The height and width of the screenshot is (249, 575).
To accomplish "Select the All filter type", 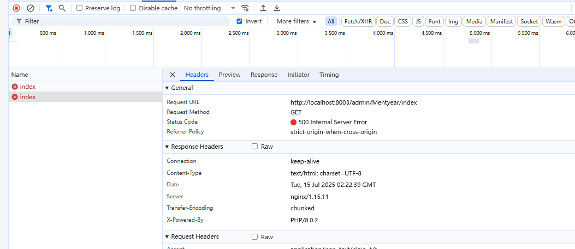I will (331, 22).
